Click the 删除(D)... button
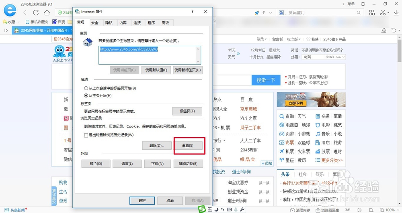The height and width of the screenshot is (213, 402). (x=157, y=146)
